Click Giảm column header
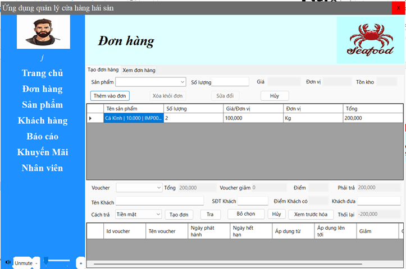 (378, 231)
